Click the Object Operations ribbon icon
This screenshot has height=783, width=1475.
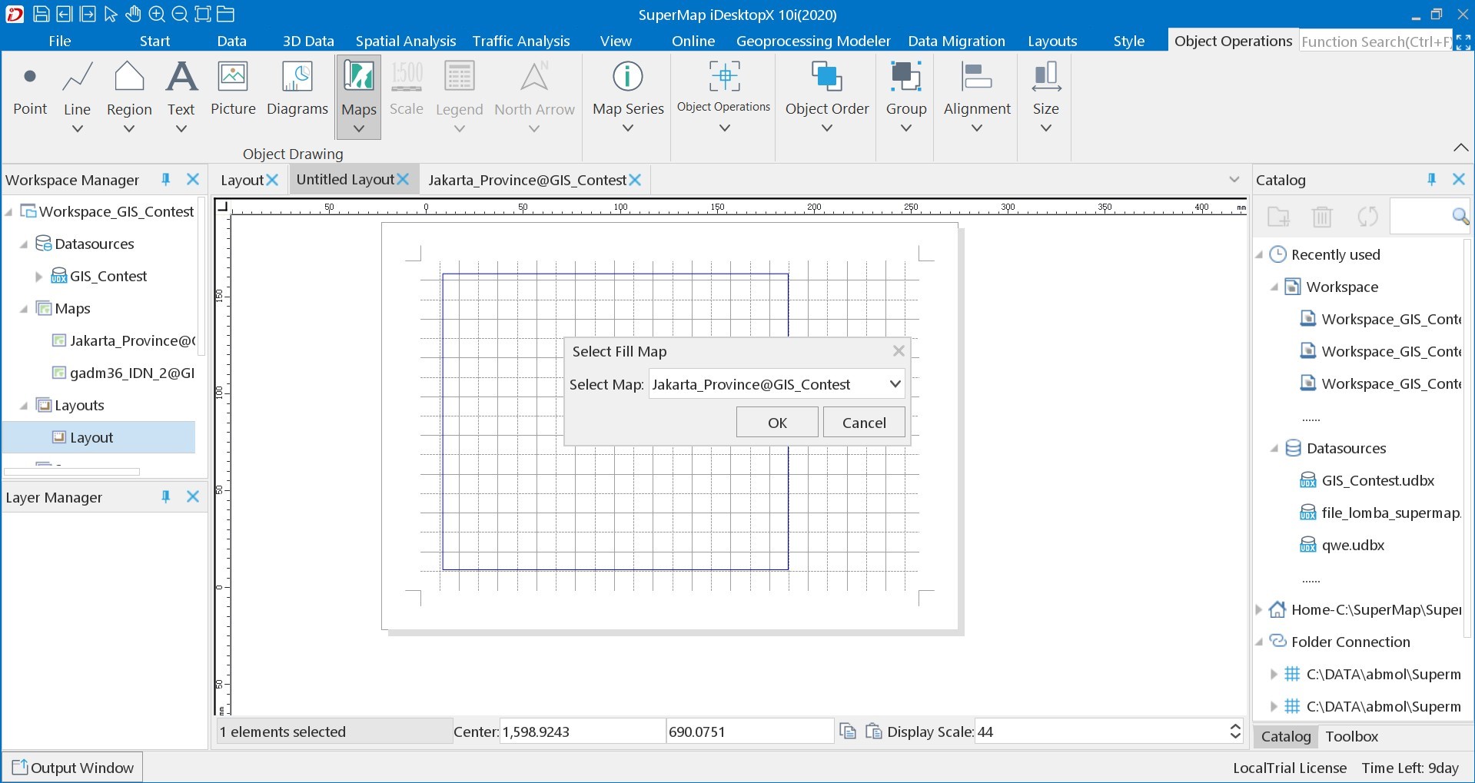[x=724, y=76]
